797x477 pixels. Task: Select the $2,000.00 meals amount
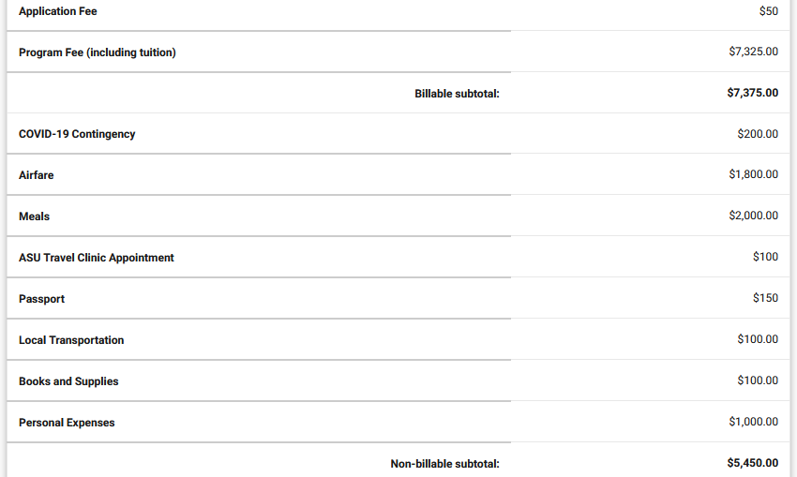pyautogui.click(x=753, y=216)
